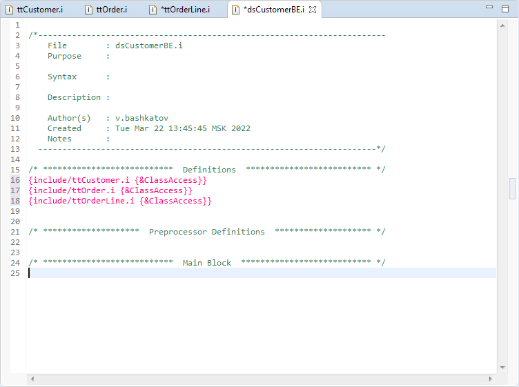Viewport: 519px width, 387px height.
Task: Place cursor on include/ttOrderLine.i line
Action: (x=120, y=201)
